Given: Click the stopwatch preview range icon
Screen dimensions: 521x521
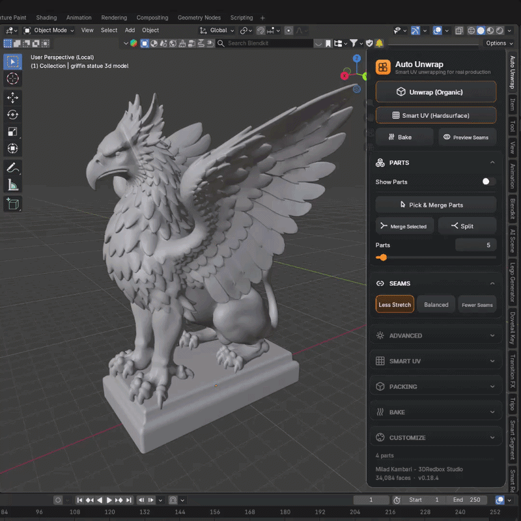Looking at the screenshot, I should pos(397,500).
